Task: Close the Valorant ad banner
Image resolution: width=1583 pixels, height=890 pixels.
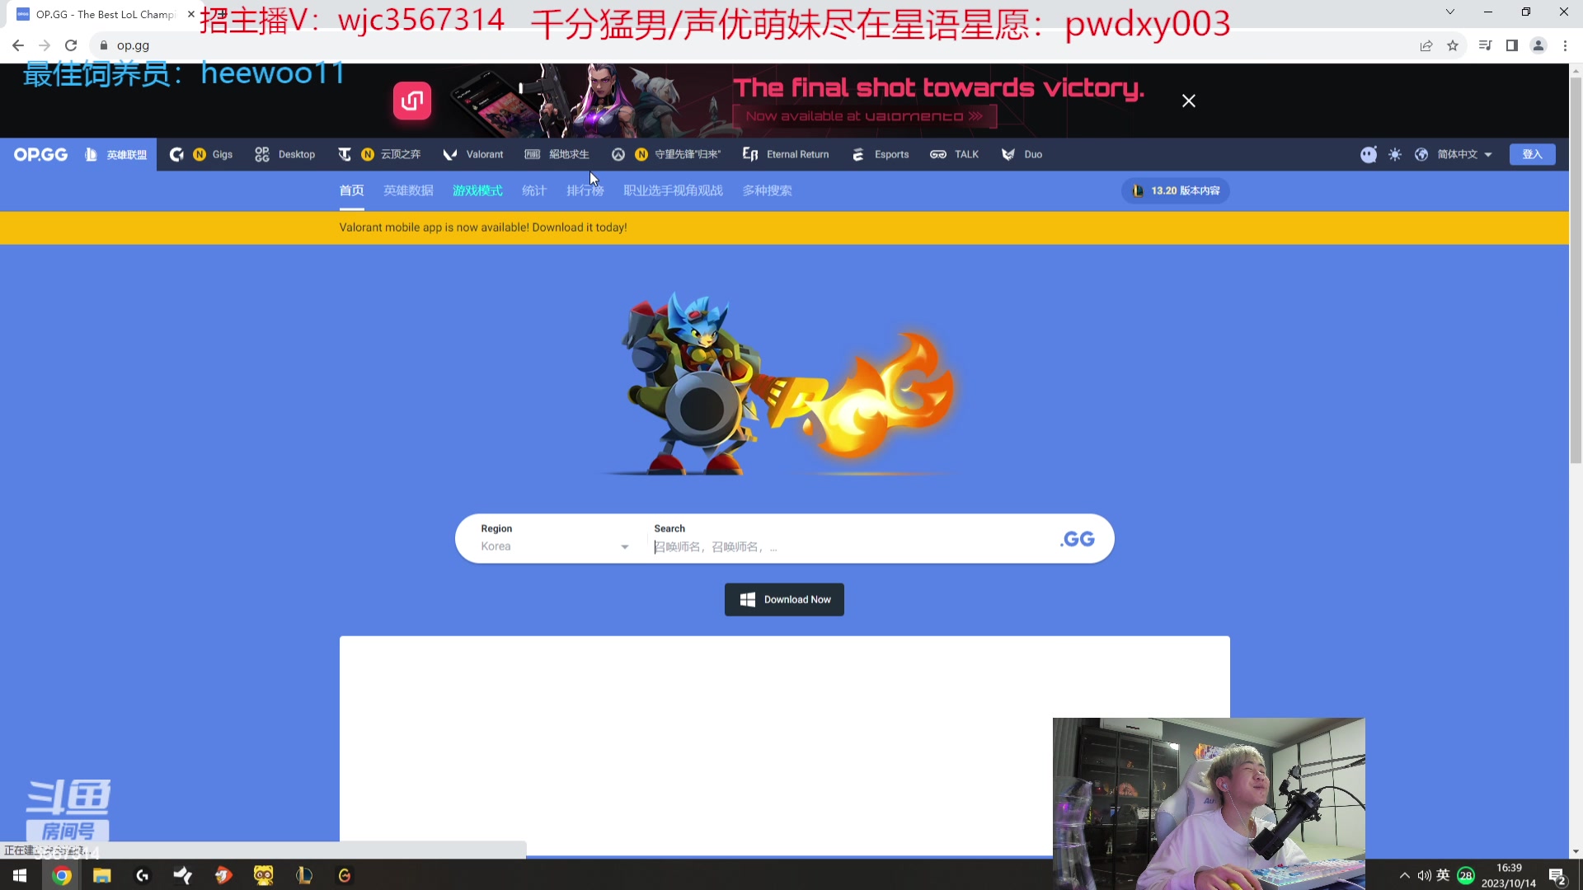Action: (x=1188, y=101)
